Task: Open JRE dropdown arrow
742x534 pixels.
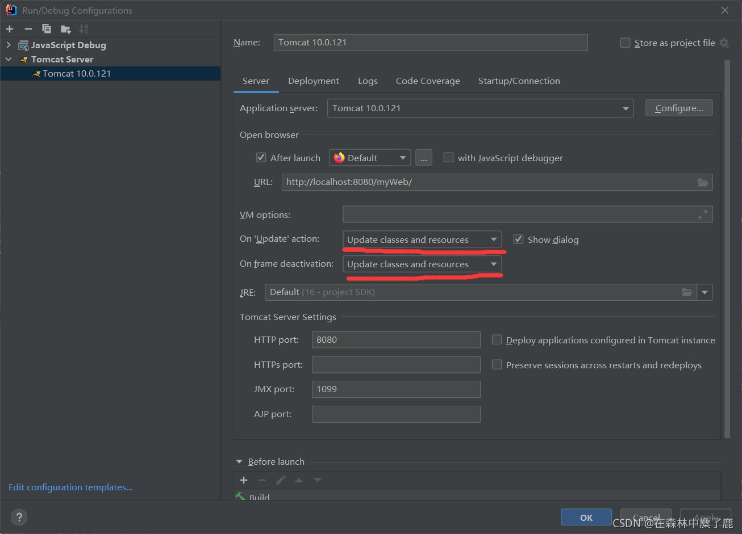Action: click(705, 292)
